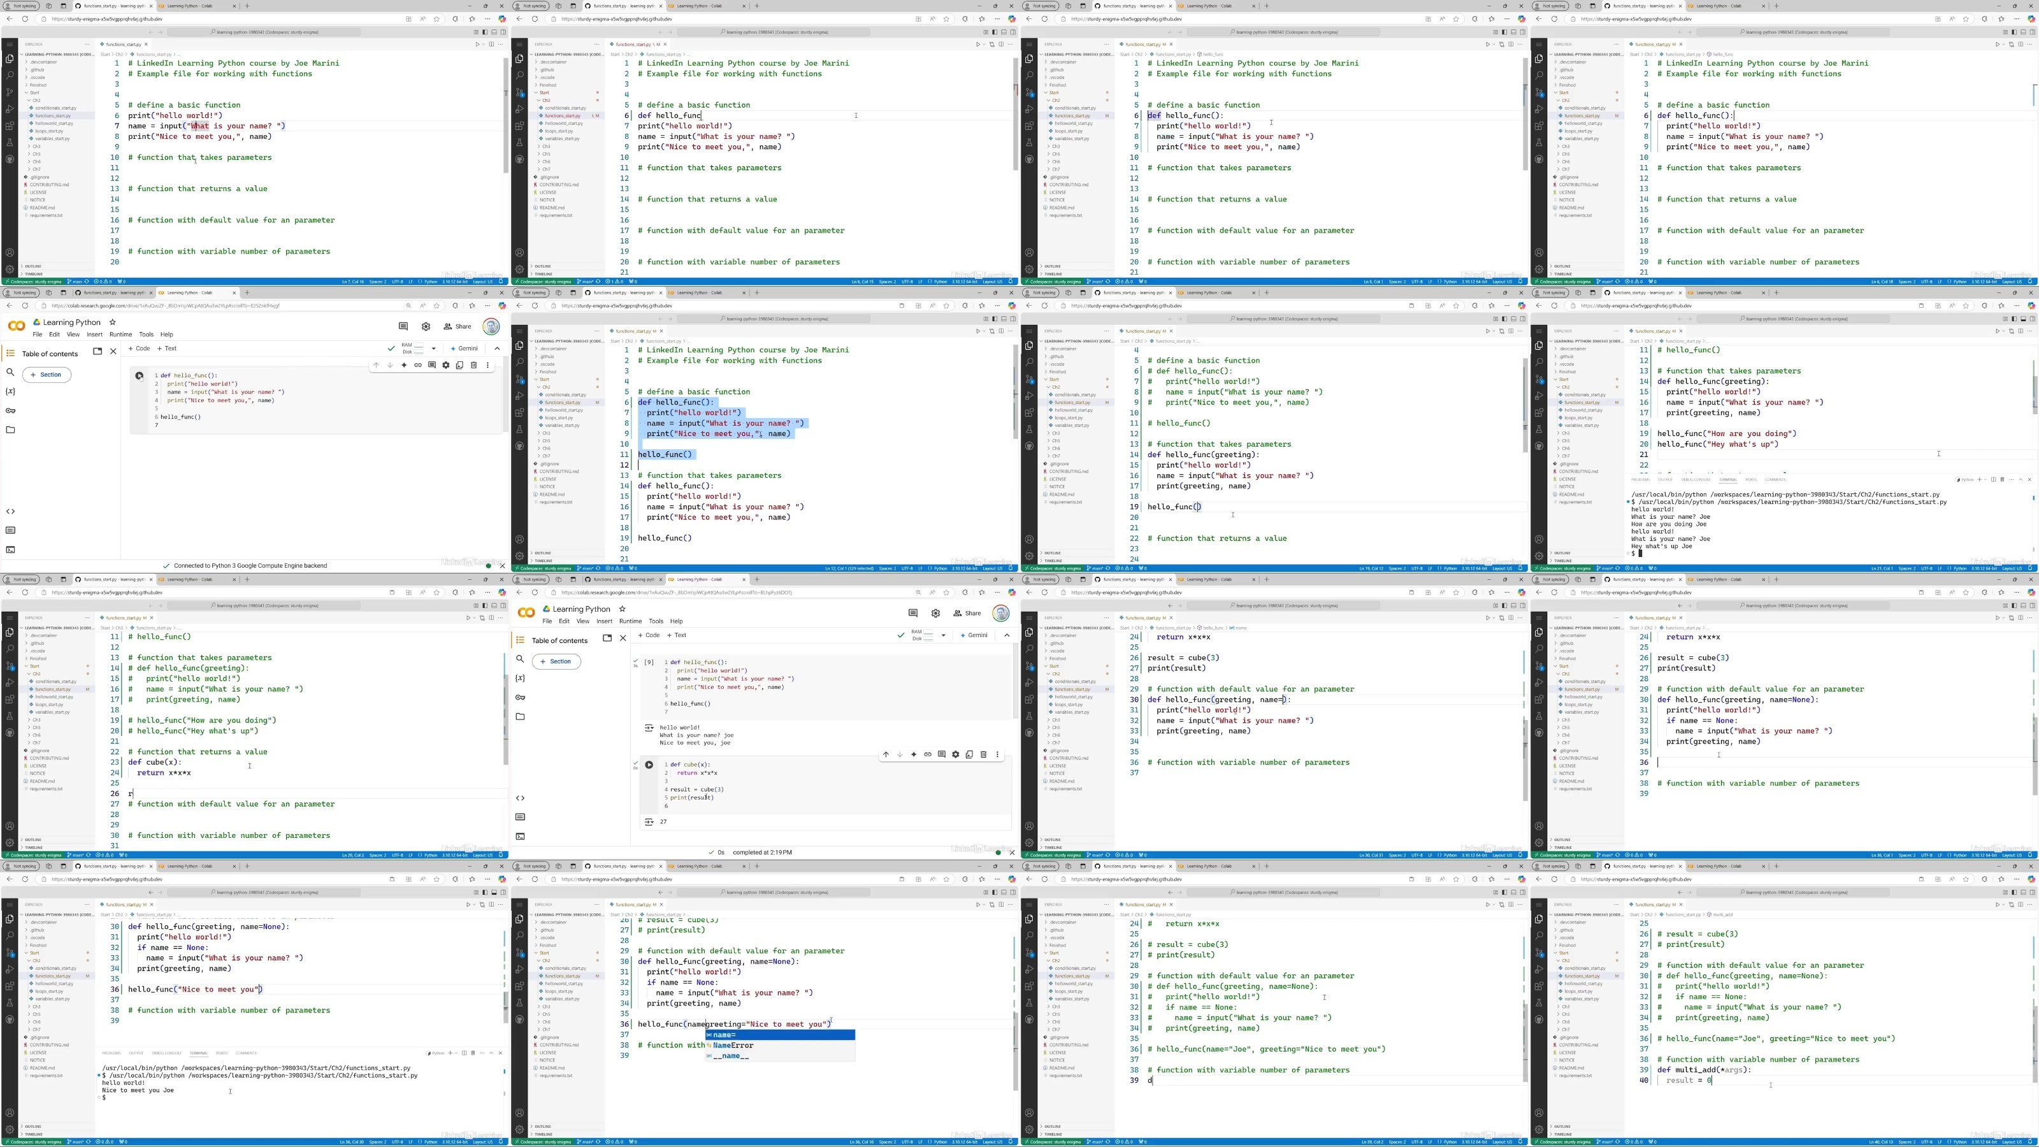Open Terminal icon in 'Connected' Colab sidebar
This screenshot has width=2039, height=1147.
(10, 549)
